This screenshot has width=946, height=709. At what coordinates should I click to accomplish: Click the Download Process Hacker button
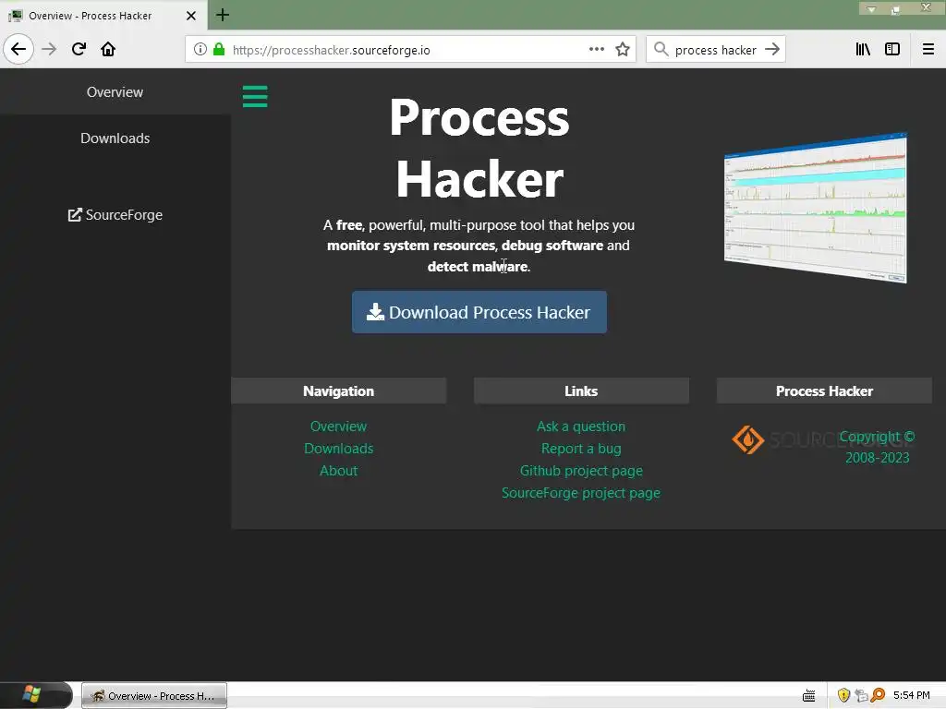tap(479, 312)
